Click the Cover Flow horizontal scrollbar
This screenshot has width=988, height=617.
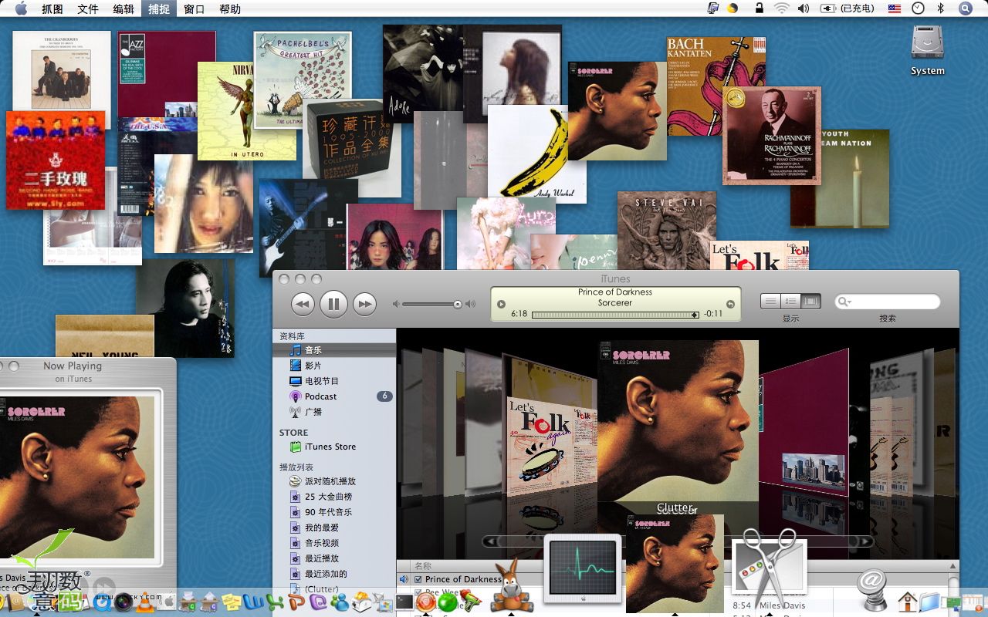[x=678, y=541]
